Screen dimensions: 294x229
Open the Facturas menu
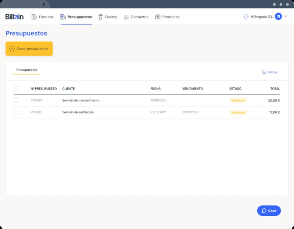[x=43, y=17]
